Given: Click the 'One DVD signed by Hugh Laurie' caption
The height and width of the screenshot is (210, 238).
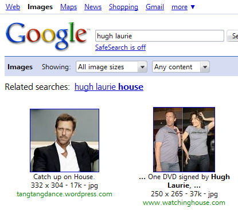Looking at the screenshot, I should [184, 181].
